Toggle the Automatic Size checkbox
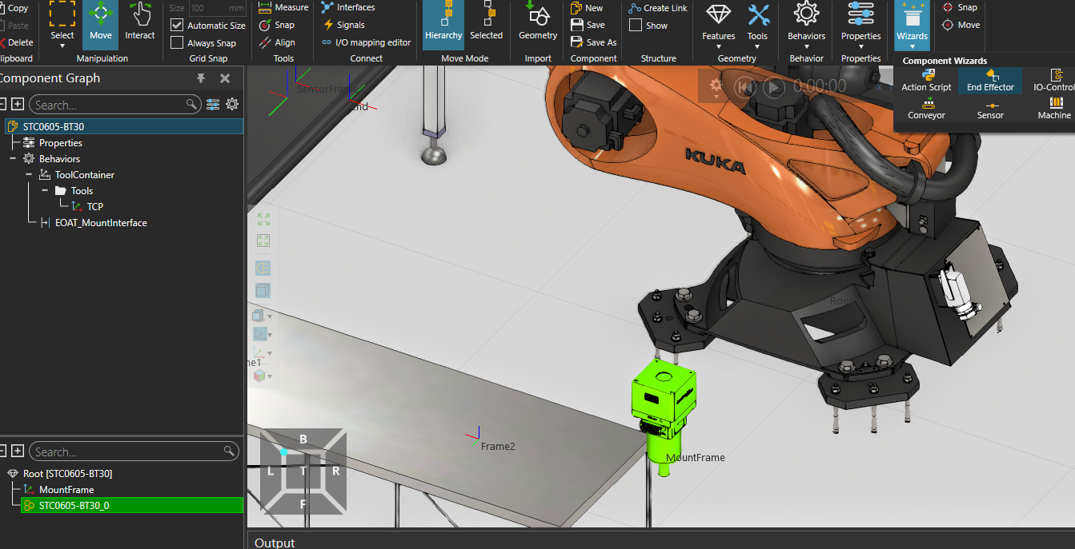Viewport: 1075px width, 549px height. coord(177,25)
